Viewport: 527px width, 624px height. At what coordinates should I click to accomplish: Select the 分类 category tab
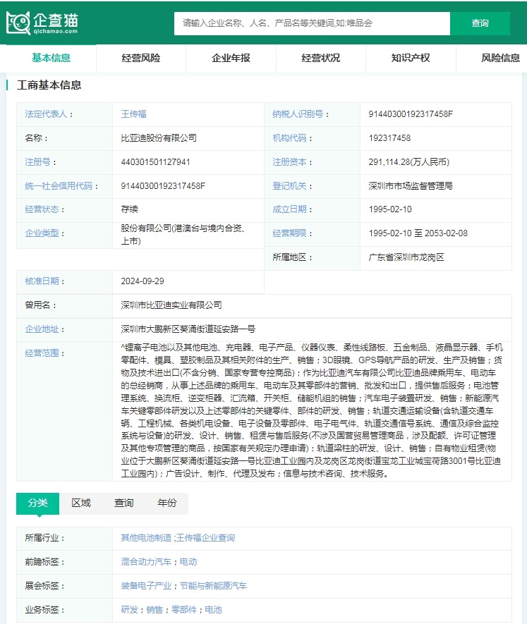click(x=38, y=503)
